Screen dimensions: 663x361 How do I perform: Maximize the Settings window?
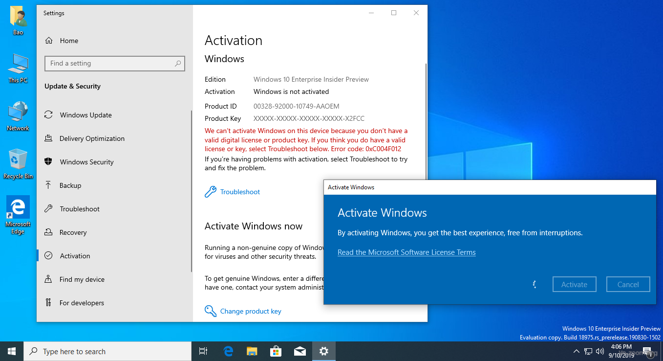(394, 13)
